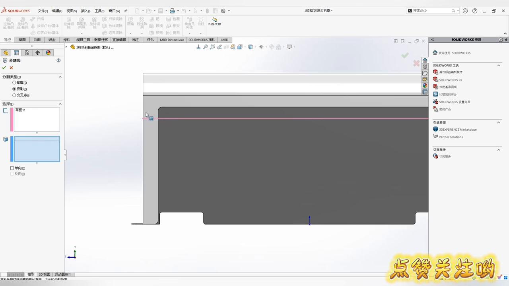Click View Orientation cube icon
This screenshot has height=286, width=509.
pyautogui.click(x=240, y=47)
